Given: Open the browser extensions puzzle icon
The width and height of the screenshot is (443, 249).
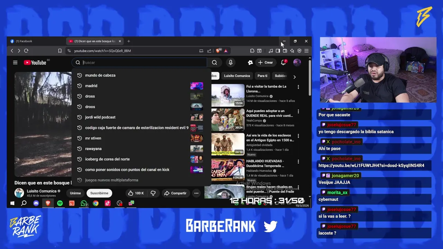Looking at the screenshot, I should 252,51.
